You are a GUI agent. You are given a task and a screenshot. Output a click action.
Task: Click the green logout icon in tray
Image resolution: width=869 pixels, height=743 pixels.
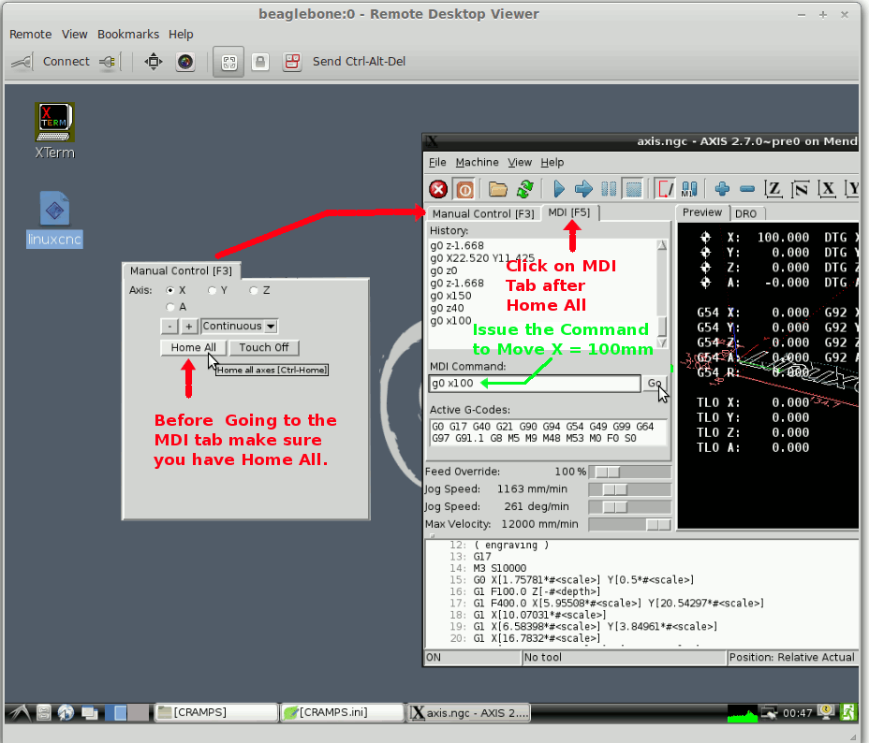tap(848, 712)
